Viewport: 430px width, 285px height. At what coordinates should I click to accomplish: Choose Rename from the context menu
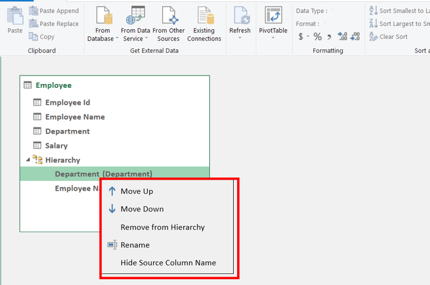click(135, 245)
